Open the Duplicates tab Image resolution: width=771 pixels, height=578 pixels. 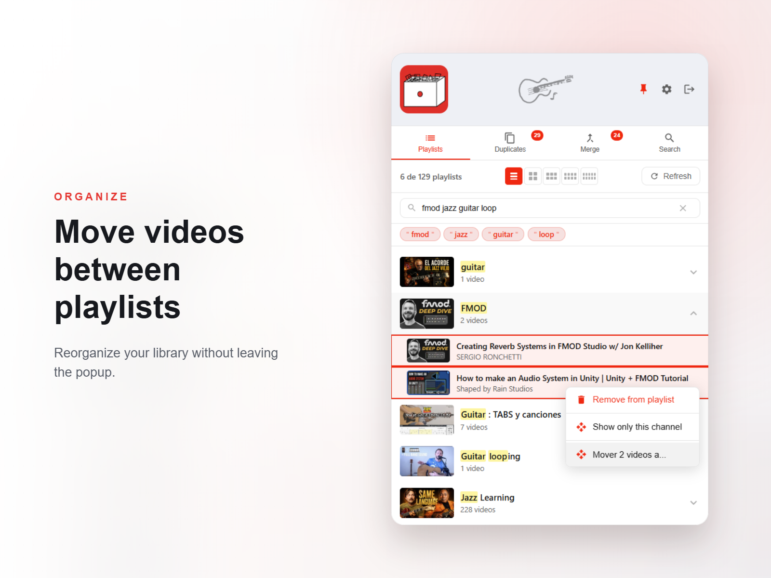pyautogui.click(x=510, y=143)
